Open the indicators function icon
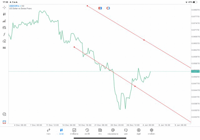The width and height of the screenshot is (200, 140). [x=4, y=34]
